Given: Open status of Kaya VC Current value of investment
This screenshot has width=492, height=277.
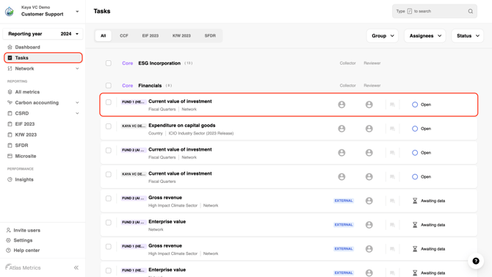Looking at the screenshot, I should [x=422, y=177].
